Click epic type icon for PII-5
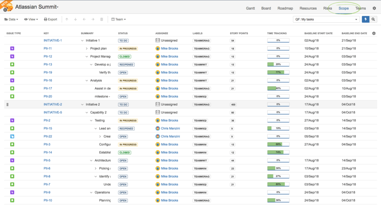Image resolution: width=381 pixels, height=207 pixels. coord(12,160)
